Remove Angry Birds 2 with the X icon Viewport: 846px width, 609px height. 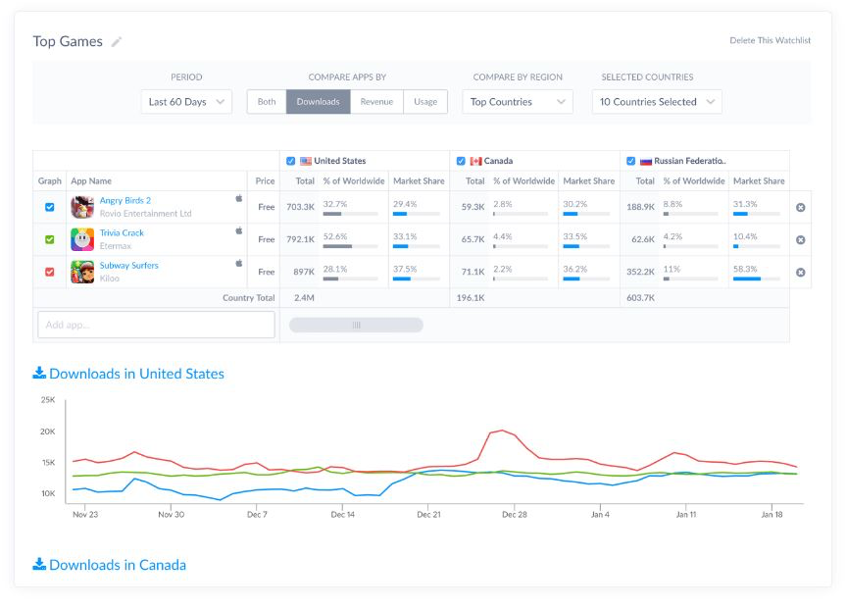coord(801,207)
